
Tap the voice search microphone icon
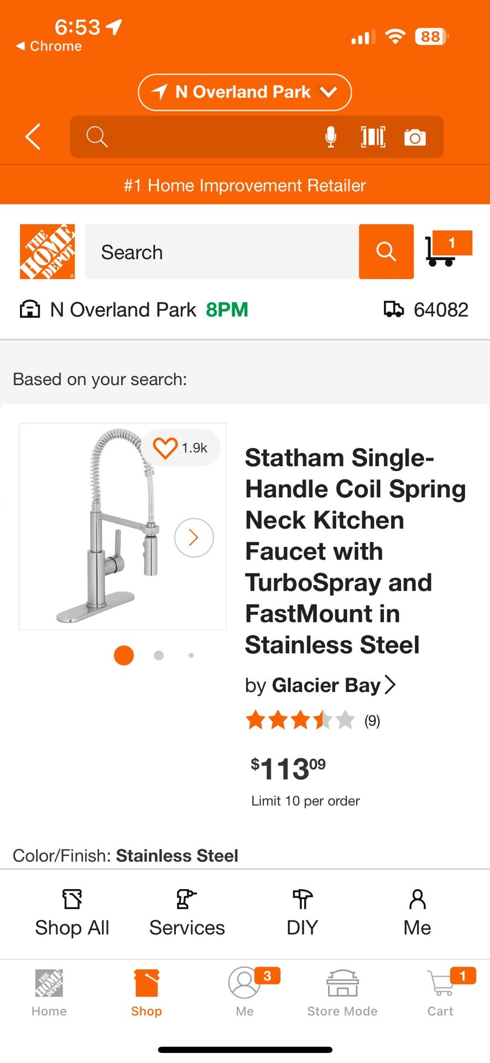pos(330,137)
